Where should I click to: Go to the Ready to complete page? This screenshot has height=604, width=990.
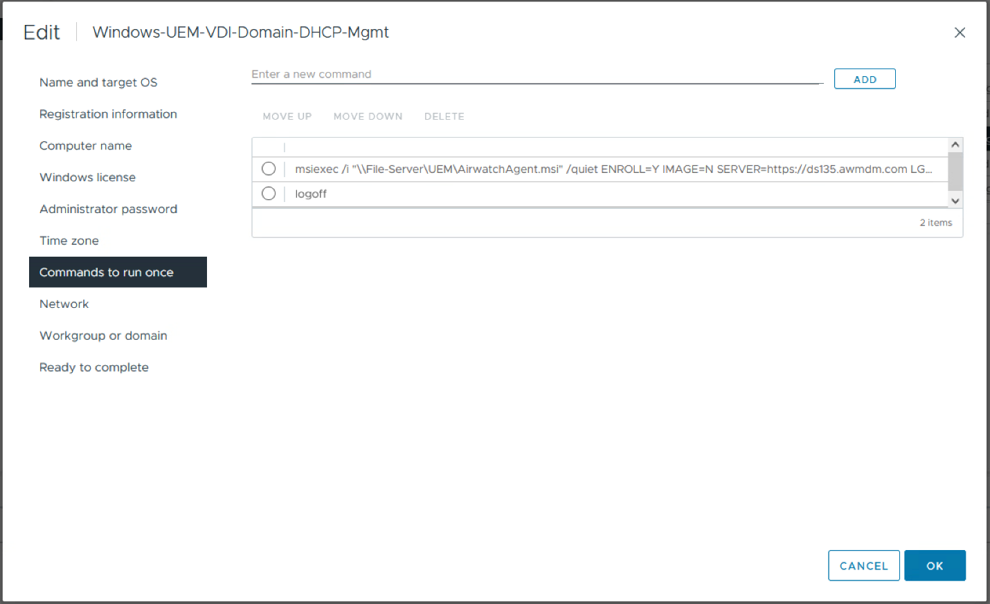tap(94, 367)
